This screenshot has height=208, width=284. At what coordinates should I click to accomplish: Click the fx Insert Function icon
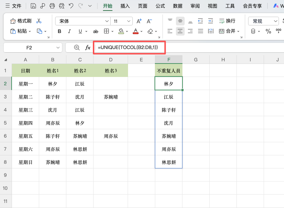tap(88, 48)
